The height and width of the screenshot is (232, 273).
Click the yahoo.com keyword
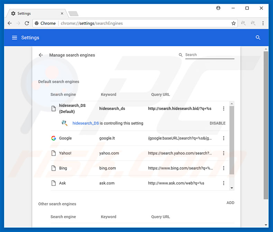coord(109,153)
